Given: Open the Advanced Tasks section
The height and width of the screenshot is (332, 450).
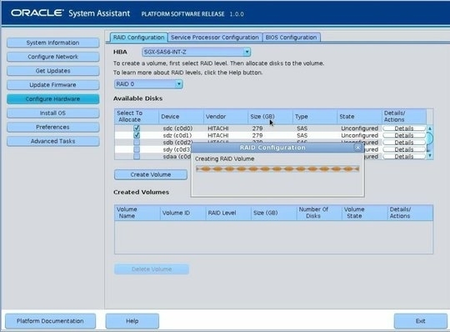Looking at the screenshot, I should point(53,141).
